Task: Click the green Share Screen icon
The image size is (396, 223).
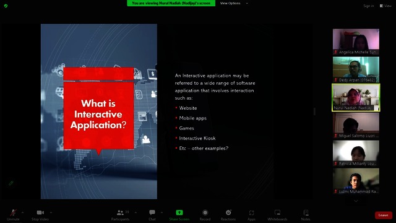Action: (x=179, y=212)
